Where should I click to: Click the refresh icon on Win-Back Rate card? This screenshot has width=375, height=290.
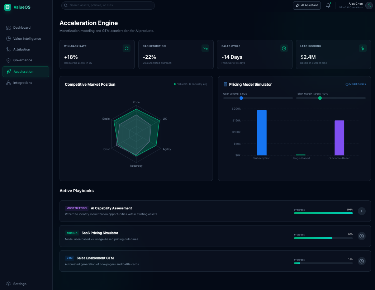tap(127, 48)
